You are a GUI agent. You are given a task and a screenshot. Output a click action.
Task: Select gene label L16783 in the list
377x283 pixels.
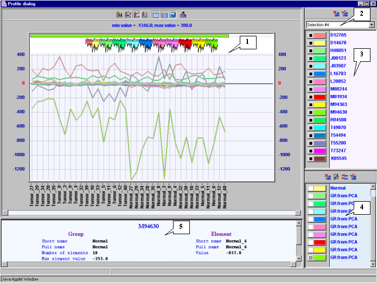pos(338,73)
